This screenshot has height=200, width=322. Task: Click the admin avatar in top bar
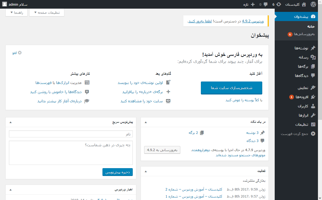point(5,4)
